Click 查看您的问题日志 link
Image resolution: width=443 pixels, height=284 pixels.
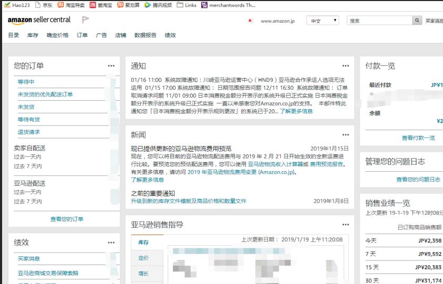[418, 180]
